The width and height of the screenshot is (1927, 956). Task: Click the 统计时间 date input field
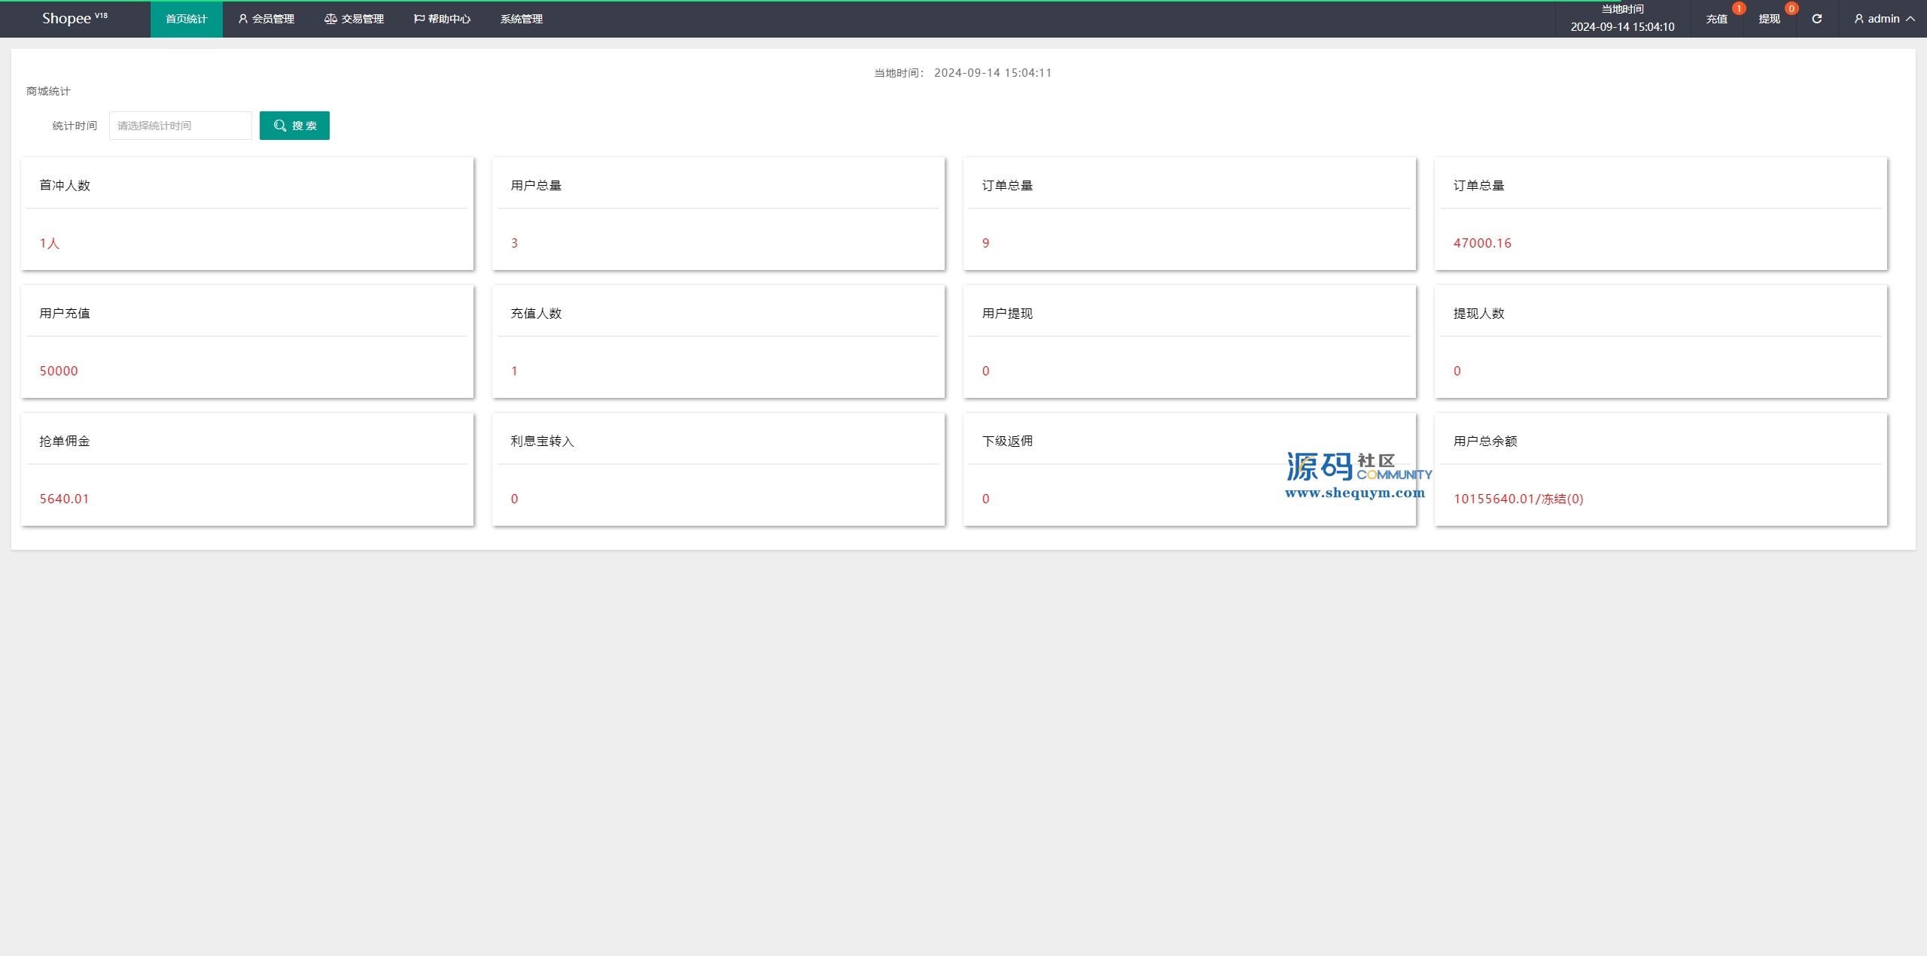181,126
